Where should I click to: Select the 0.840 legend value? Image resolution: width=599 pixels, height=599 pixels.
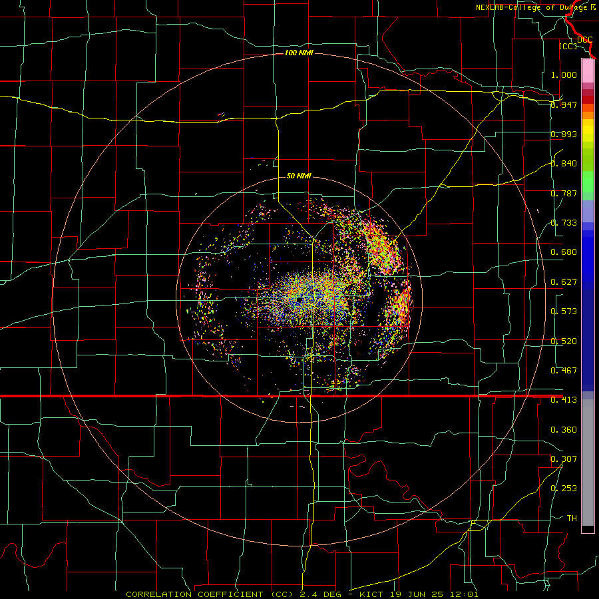564,164
